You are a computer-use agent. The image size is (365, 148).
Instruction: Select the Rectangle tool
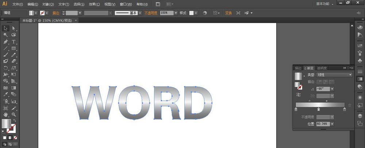[x=14, y=48]
